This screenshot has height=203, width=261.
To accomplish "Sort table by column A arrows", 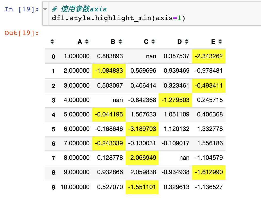I will click(87, 41).
